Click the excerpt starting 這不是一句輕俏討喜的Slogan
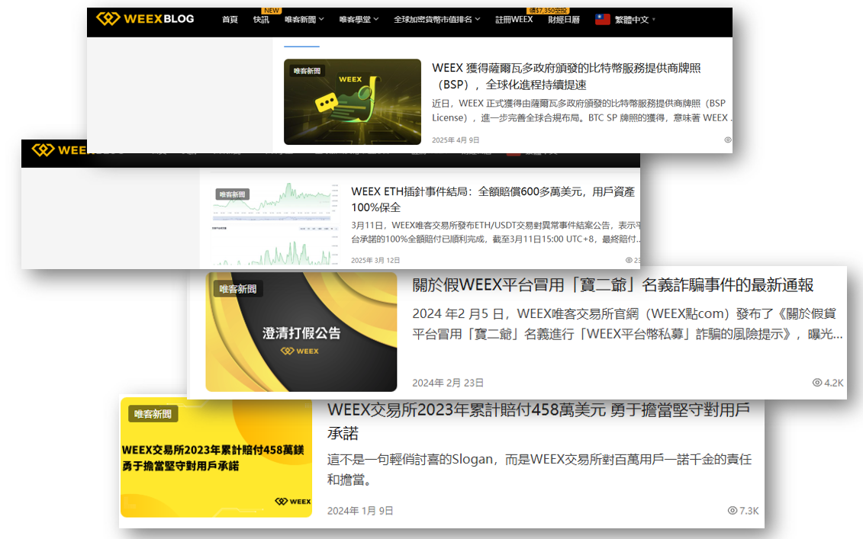Screen dimensions: 863x539 tap(539, 469)
